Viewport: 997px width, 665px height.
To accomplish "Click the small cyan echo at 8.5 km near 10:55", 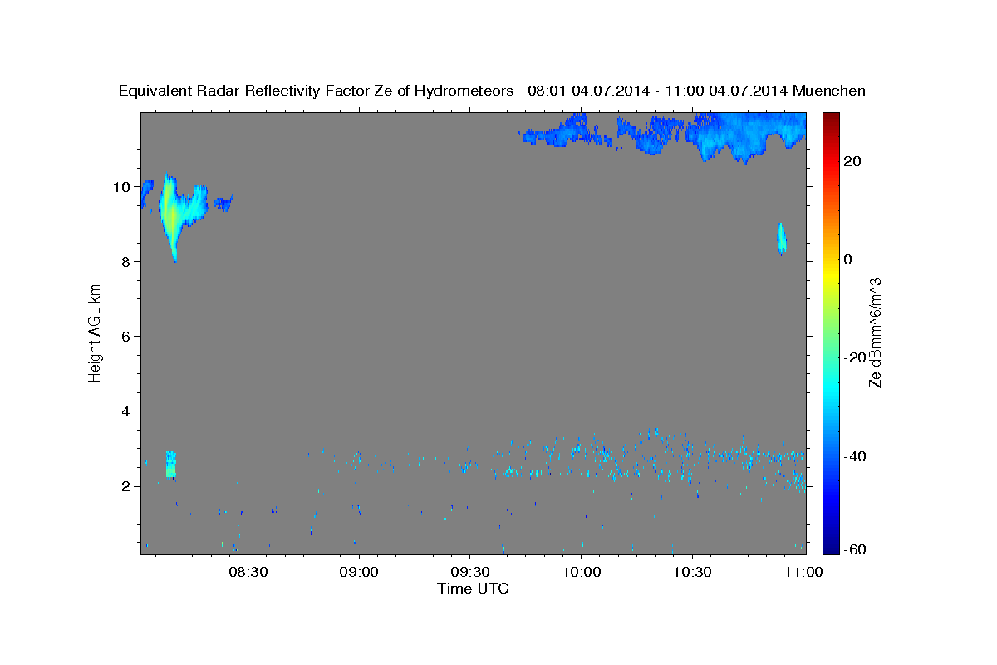I will click(x=782, y=239).
